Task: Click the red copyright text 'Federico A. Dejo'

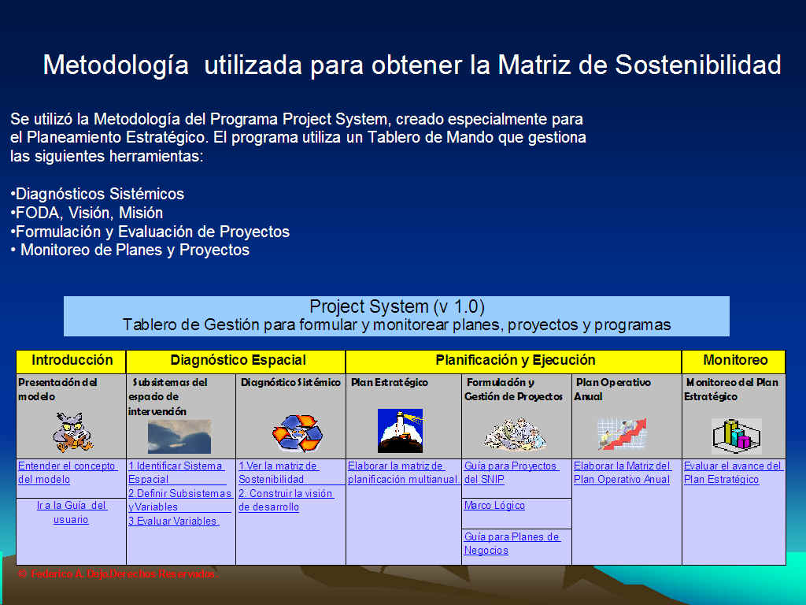Action: (x=117, y=573)
